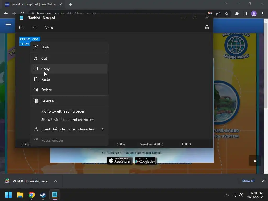Image resolution: width=268 pixels, height=201 pixels.
Task: Click the Download on the App Store badge
Action: 119,161
